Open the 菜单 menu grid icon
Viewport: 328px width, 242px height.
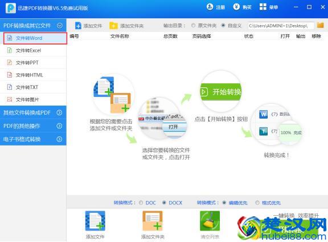[x=263, y=7]
